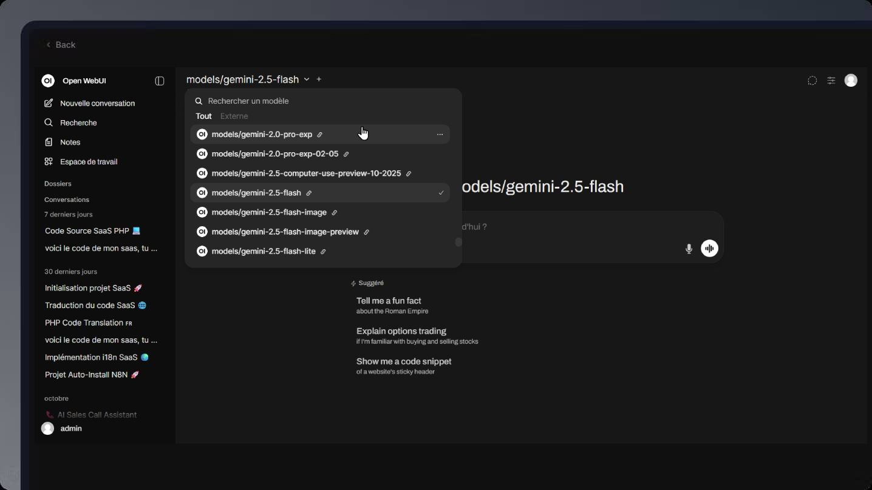Click the voice mode waveform icon
872x490 pixels.
pyautogui.click(x=709, y=249)
